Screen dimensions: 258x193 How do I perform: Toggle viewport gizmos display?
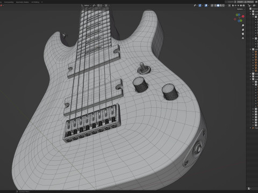coord(200,5)
